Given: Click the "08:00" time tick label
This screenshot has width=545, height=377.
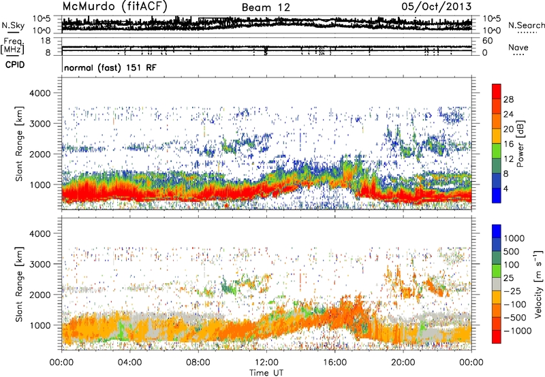Looking at the screenshot, I should (198, 363).
